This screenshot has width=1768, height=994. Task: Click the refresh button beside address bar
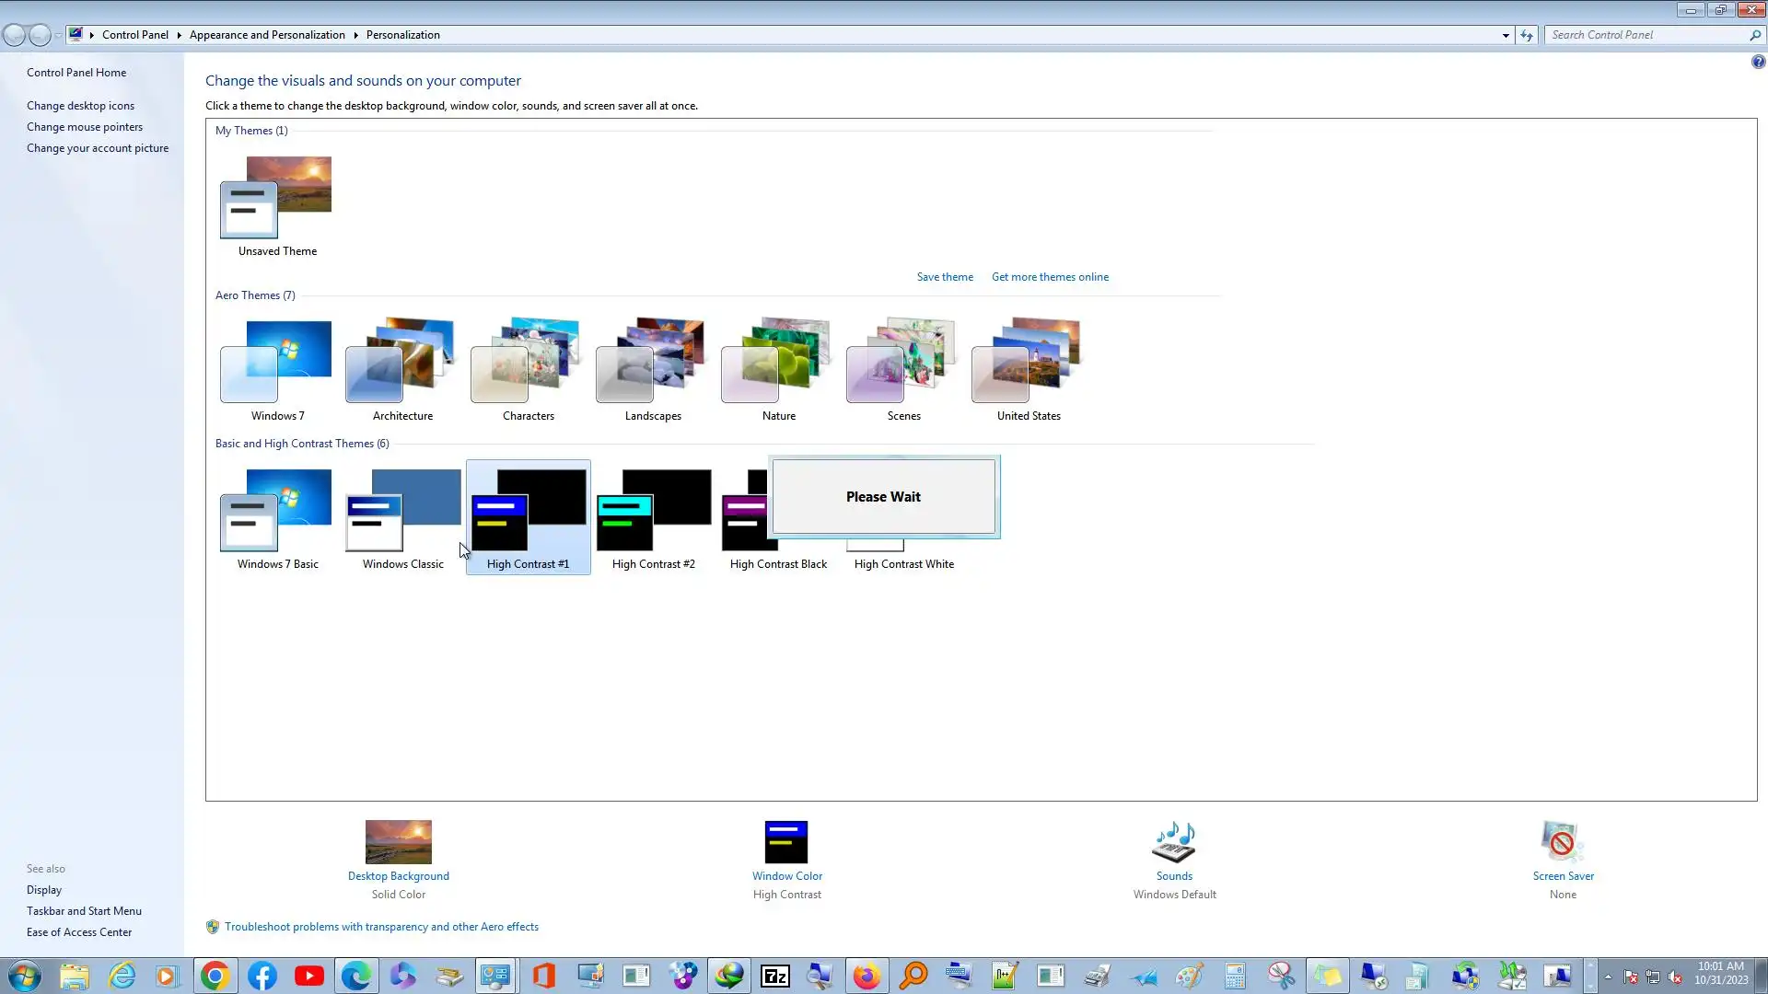1527,35
